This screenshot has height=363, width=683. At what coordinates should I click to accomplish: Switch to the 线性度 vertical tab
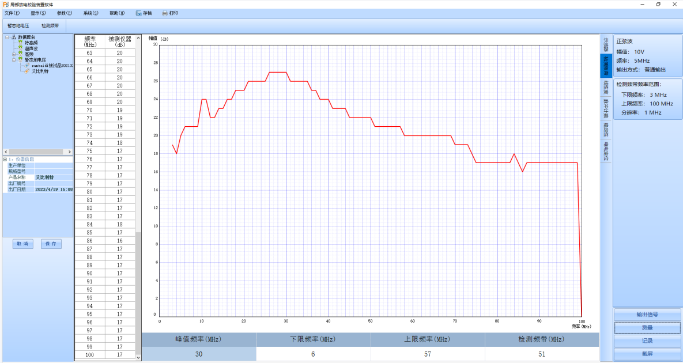click(606, 88)
